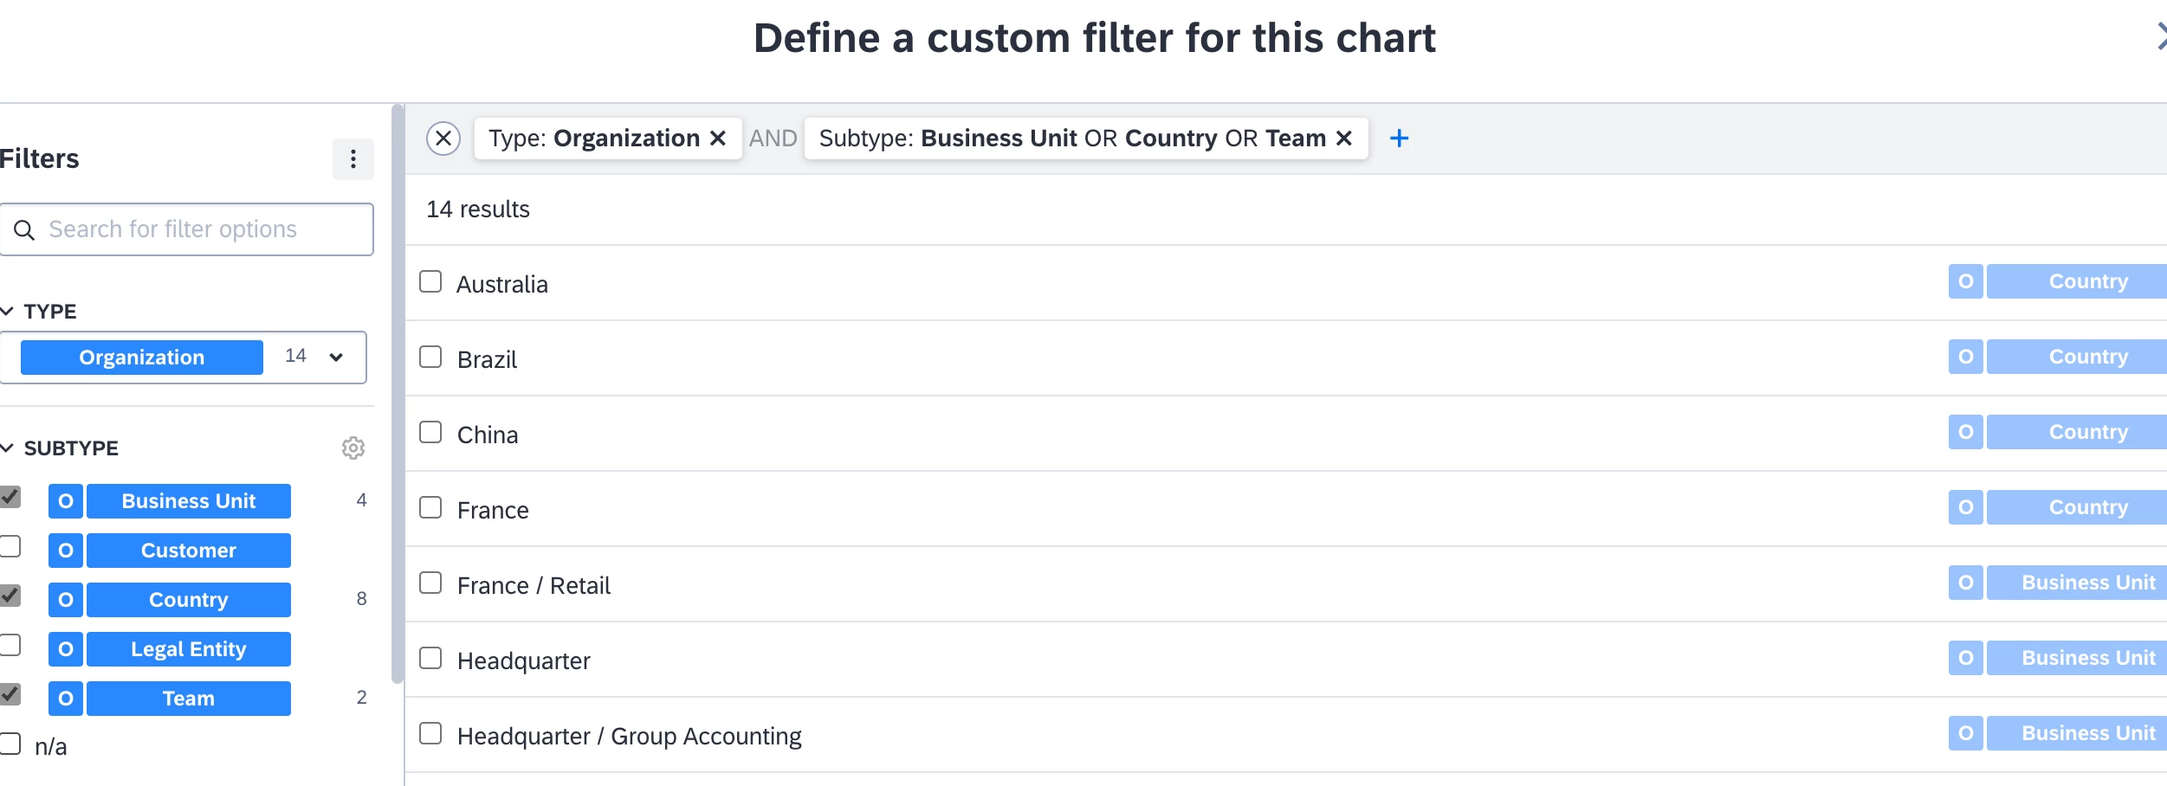This screenshot has width=2167, height=786.
Task: Collapse the SUBTYPE filter section
Action: [7, 448]
